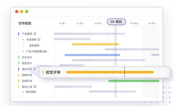Screen dimensions: 174x106
Task: Select the 01 周一 column header
Action: 63,23
